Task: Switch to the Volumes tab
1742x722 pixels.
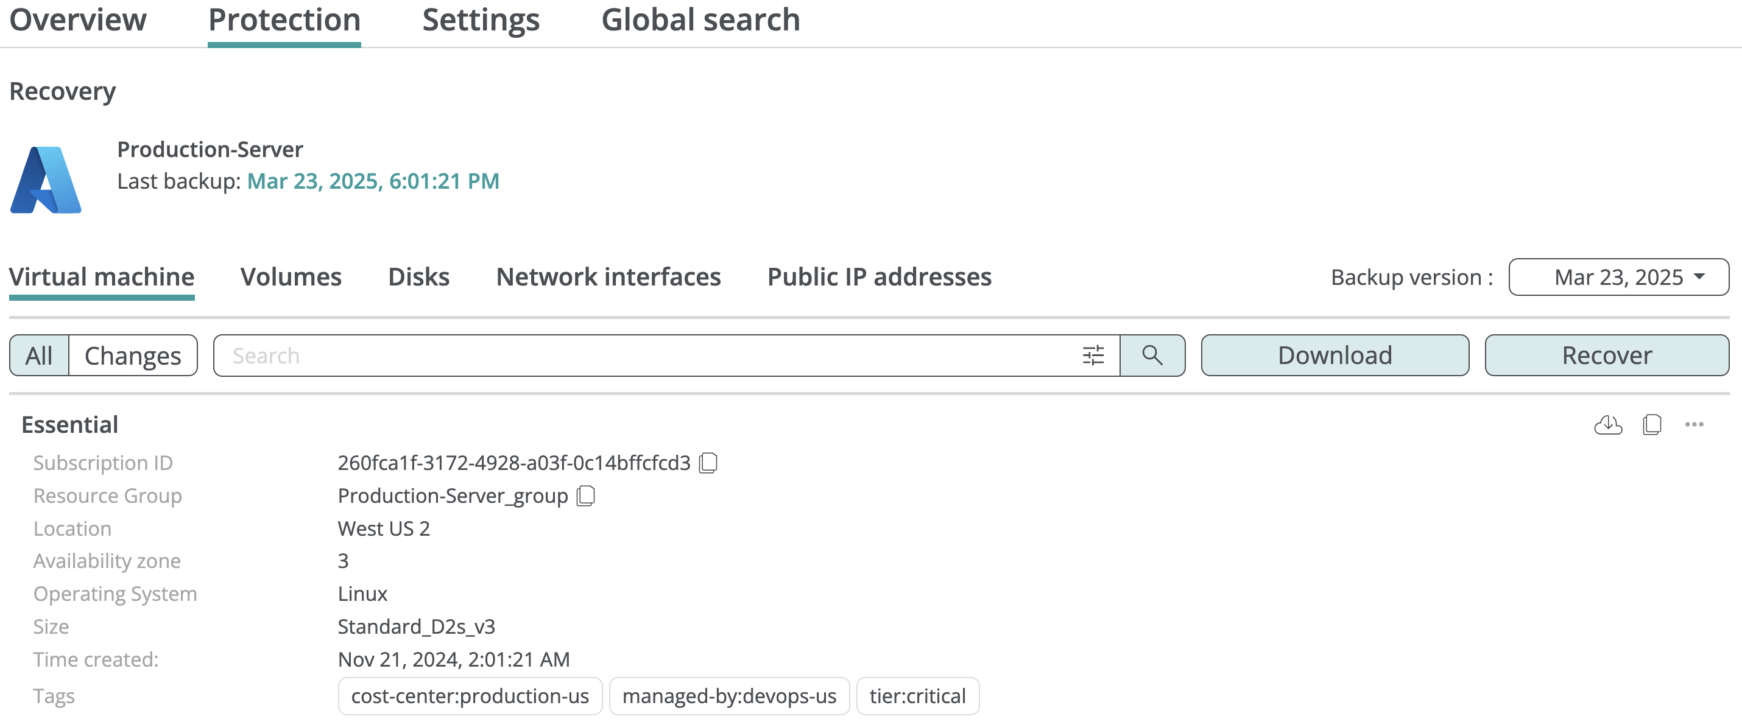Action: [292, 277]
